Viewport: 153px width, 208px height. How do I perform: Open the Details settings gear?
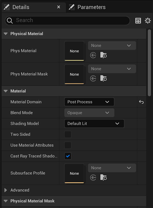tap(148, 21)
